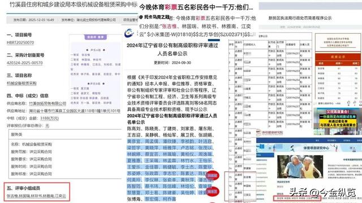
Task: Click the 体育项目研究中心 banner
Action: [x=309, y=148]
